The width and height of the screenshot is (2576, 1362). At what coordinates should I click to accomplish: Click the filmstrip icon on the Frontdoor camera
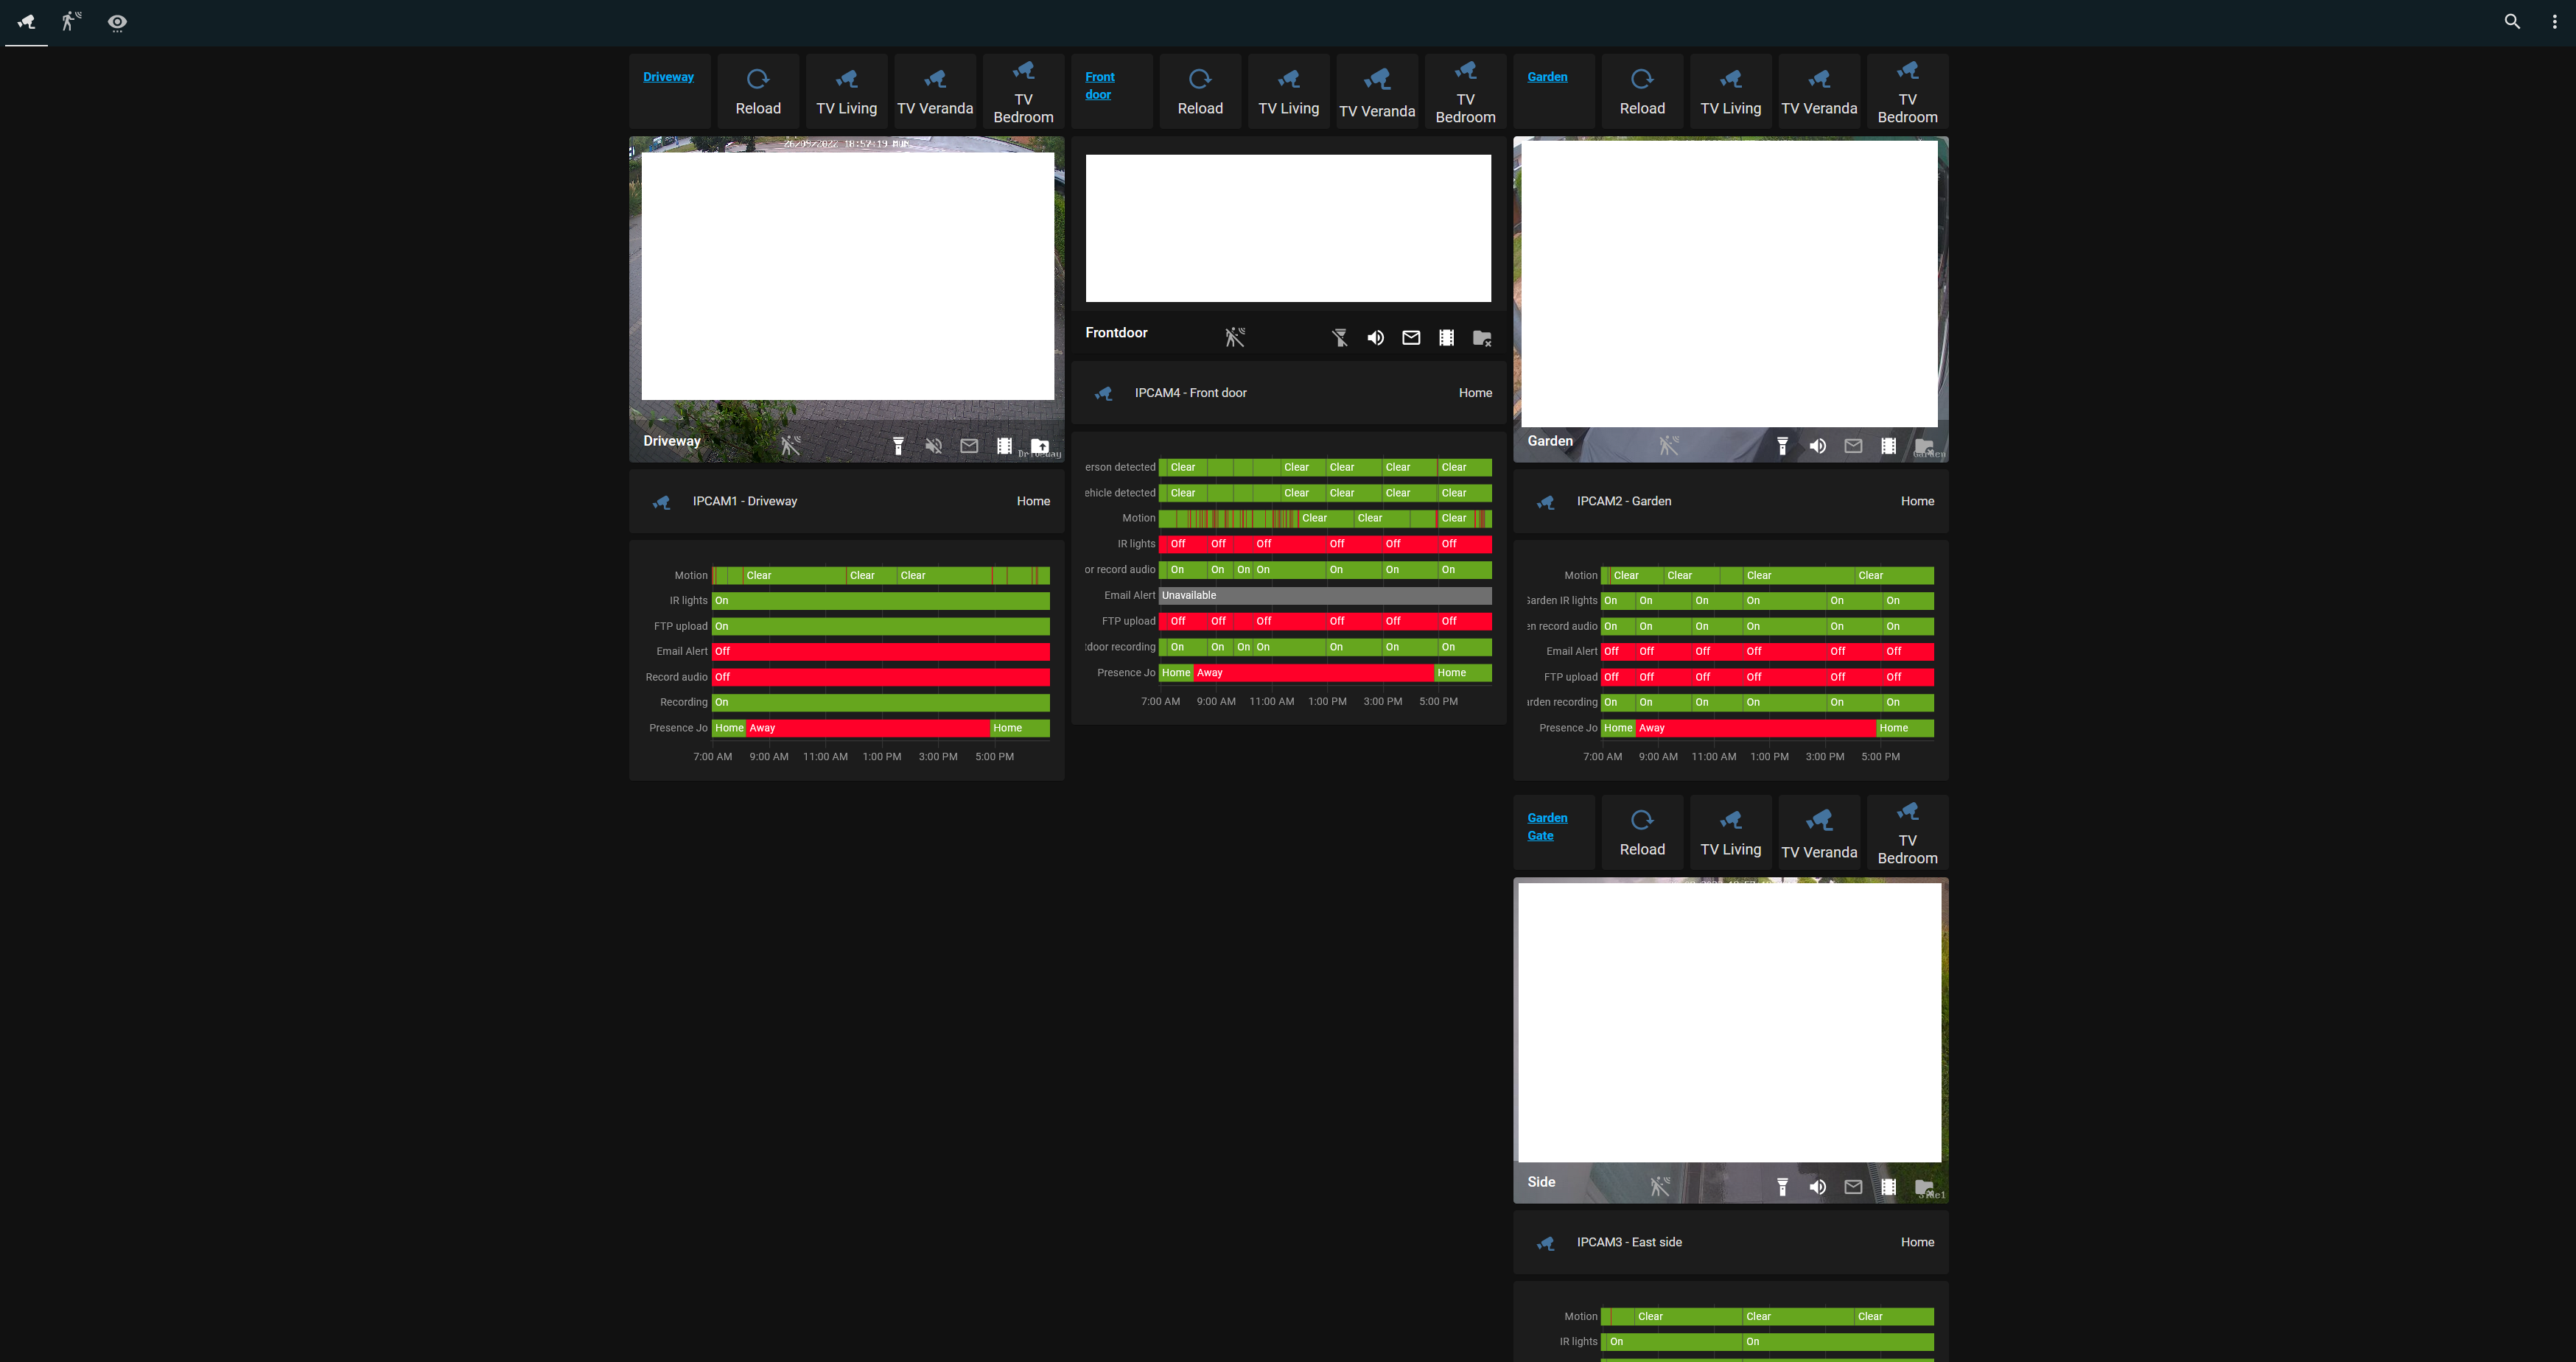(1446, 337)
